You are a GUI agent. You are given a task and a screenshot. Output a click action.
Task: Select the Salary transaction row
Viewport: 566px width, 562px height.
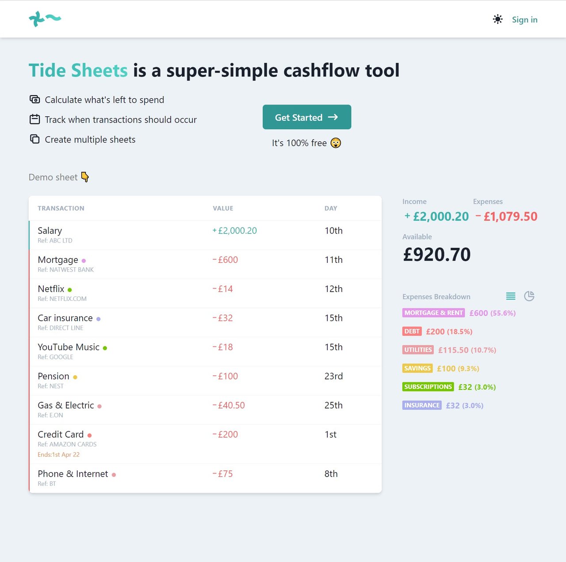point(205,235)
